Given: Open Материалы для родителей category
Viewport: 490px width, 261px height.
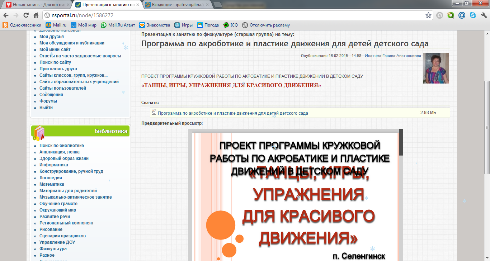Looking at the screenshot, I should point(68,191).
